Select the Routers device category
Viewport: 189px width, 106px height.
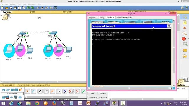tap(4, 90)
